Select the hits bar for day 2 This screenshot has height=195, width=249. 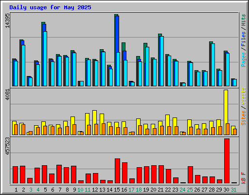21,63
